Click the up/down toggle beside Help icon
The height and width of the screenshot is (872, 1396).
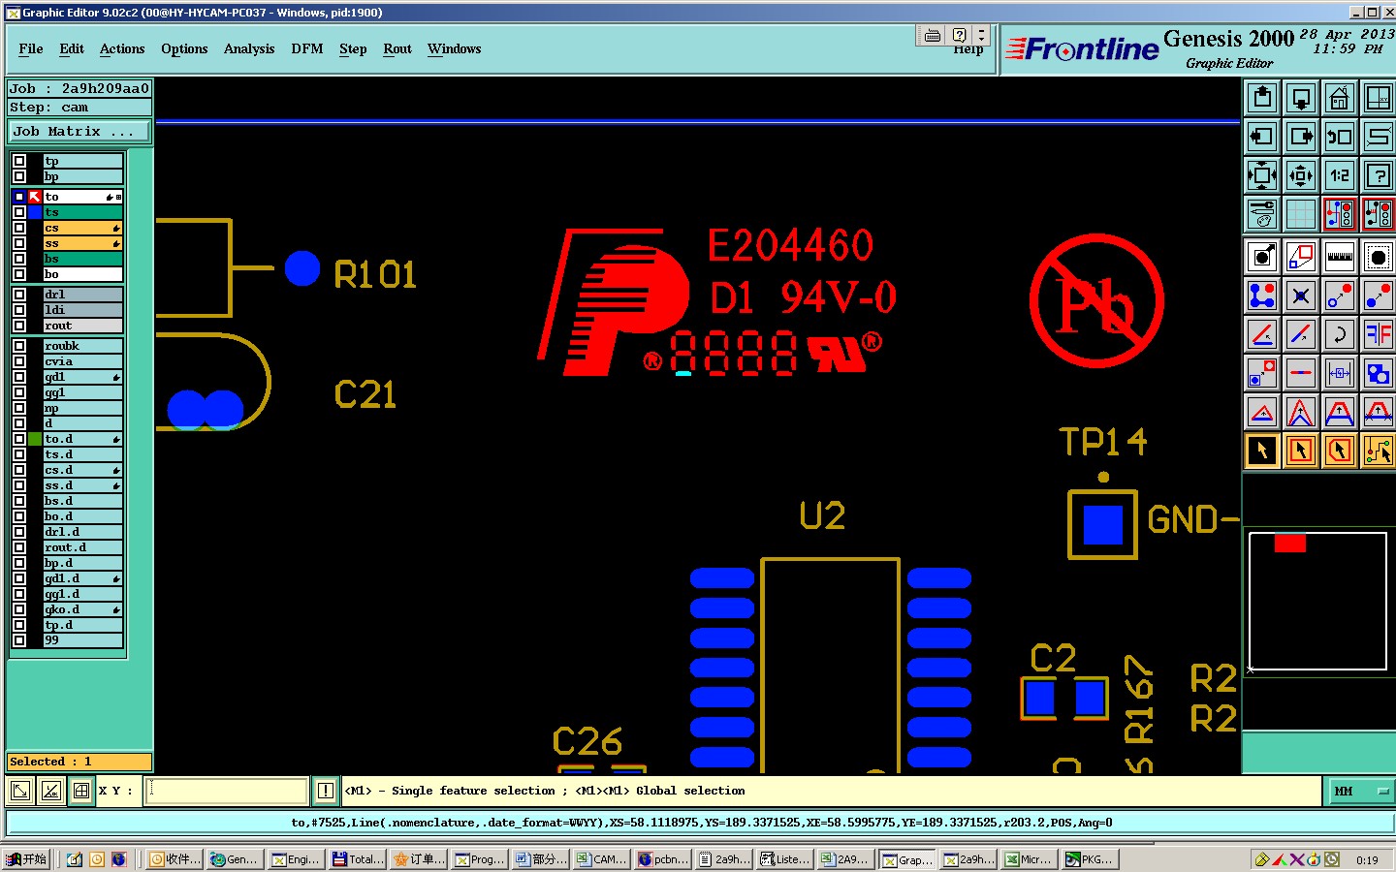981,36
